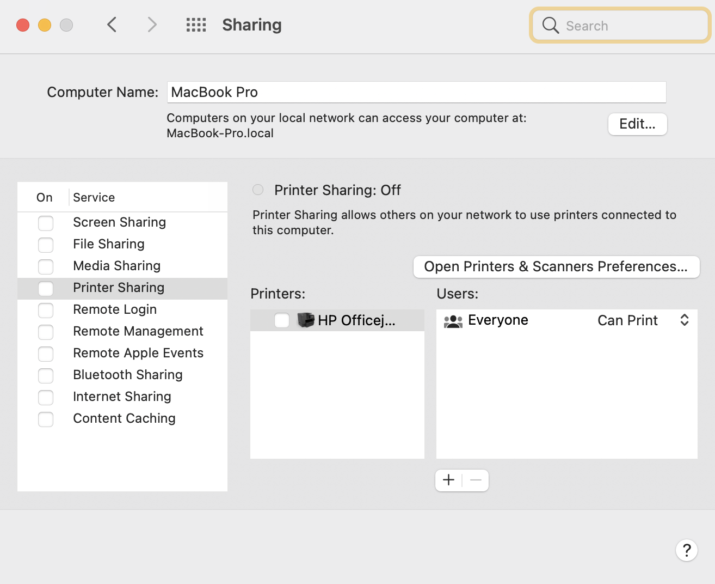Click the HP Officejet printer icon
This screenshot has height=584, width=715.
click(306, 320)
